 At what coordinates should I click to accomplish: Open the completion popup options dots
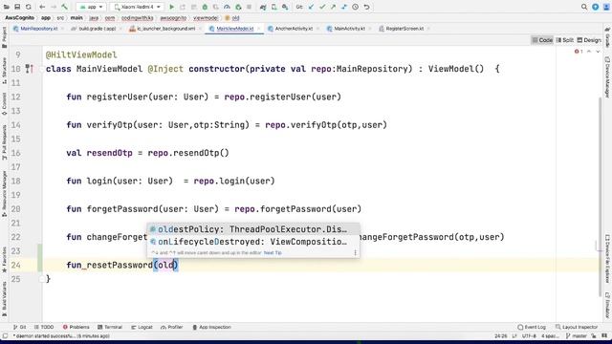point(355,252)
